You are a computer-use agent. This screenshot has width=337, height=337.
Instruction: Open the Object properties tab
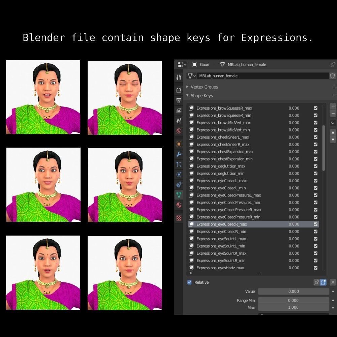click(179, 144)
